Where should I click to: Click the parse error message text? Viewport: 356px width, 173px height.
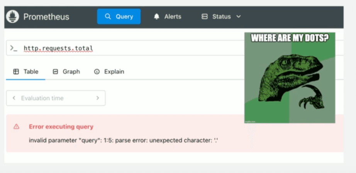(124, 141)
